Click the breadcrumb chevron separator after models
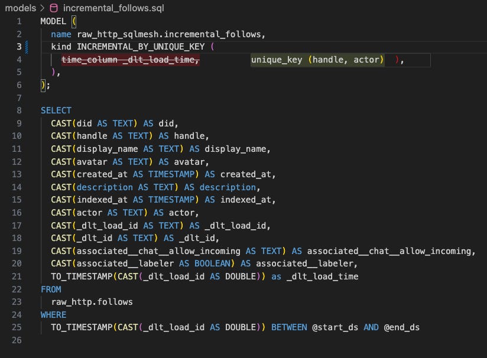Screen dimensions: 487x358 43,8
